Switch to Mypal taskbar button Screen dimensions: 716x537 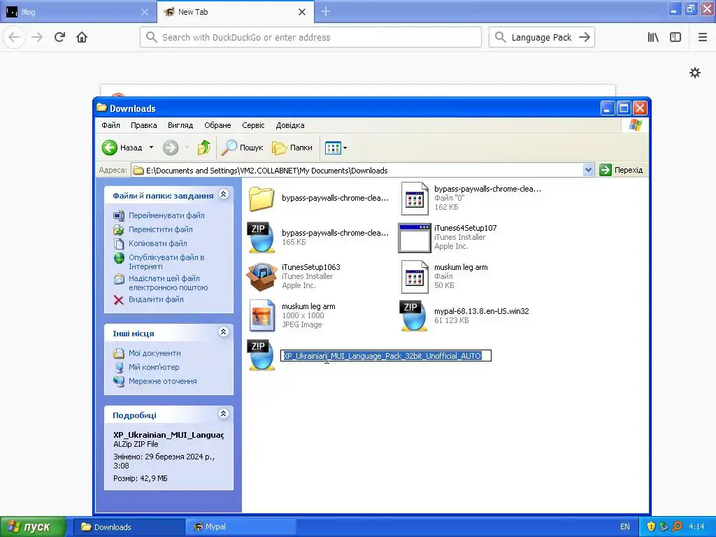(241, 527)
